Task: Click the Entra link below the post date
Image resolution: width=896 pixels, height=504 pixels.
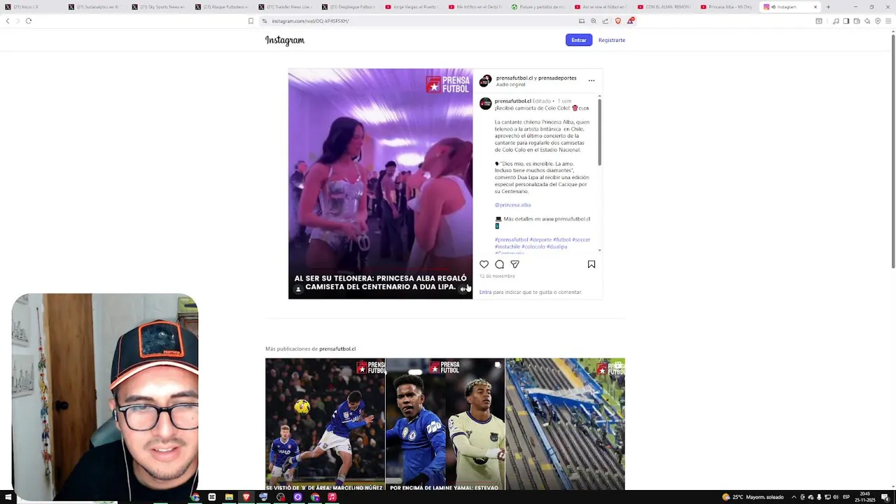Action: [x=485, y=292]
